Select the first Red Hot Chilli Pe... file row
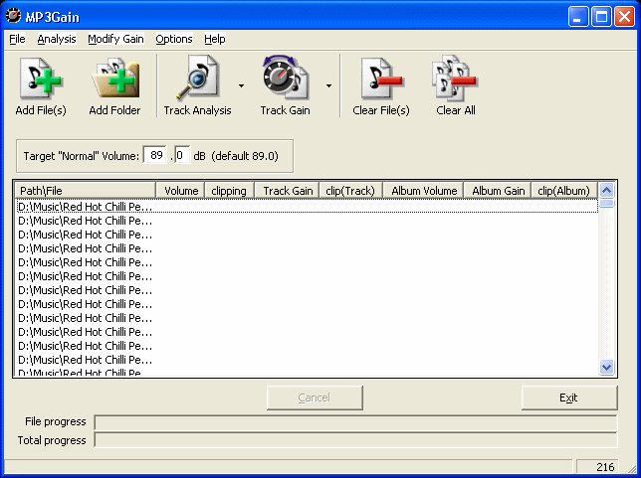Viewport: 641px width, 478px height. (307, 206)
